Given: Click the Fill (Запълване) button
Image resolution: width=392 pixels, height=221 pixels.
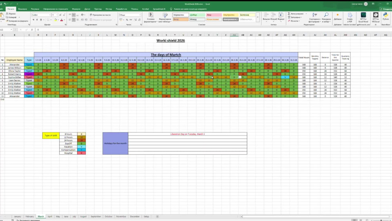Looking at the screenshot, I should pos(294,17).
